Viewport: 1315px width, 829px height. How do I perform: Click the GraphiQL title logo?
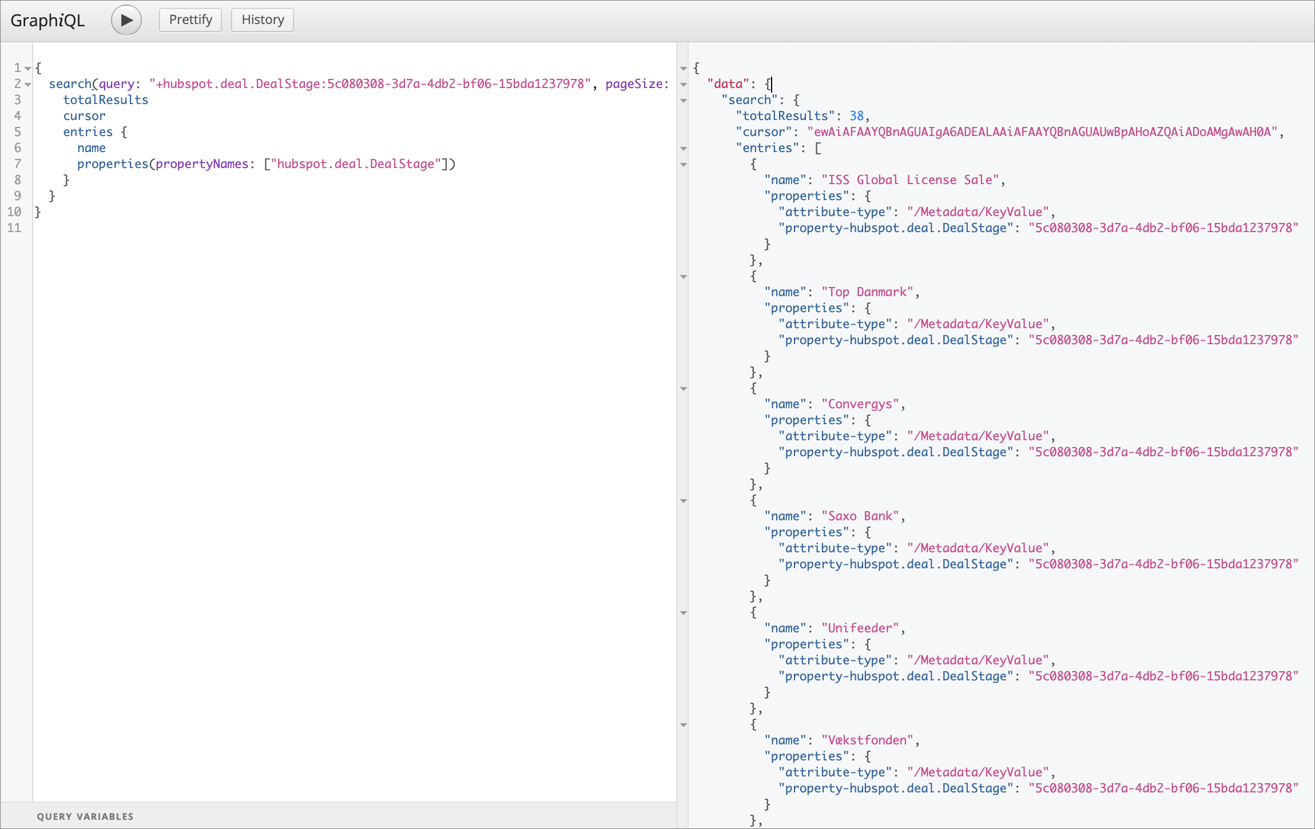[47, 21]
